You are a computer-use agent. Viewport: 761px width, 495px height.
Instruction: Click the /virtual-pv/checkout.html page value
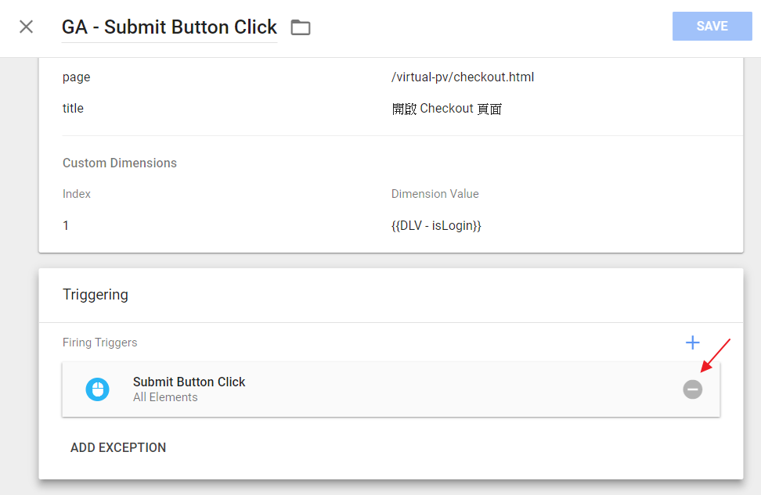pyautogui.click(x=463, y=77)
